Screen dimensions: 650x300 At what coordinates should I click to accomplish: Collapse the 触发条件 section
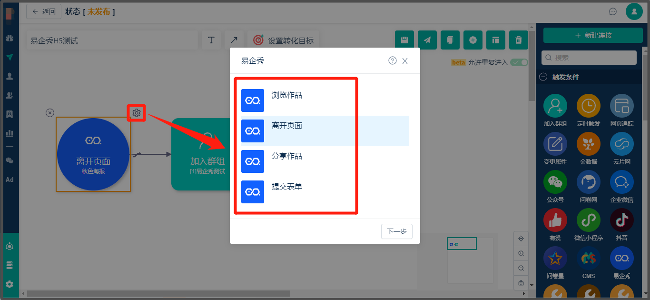click(x=543, y=77)
